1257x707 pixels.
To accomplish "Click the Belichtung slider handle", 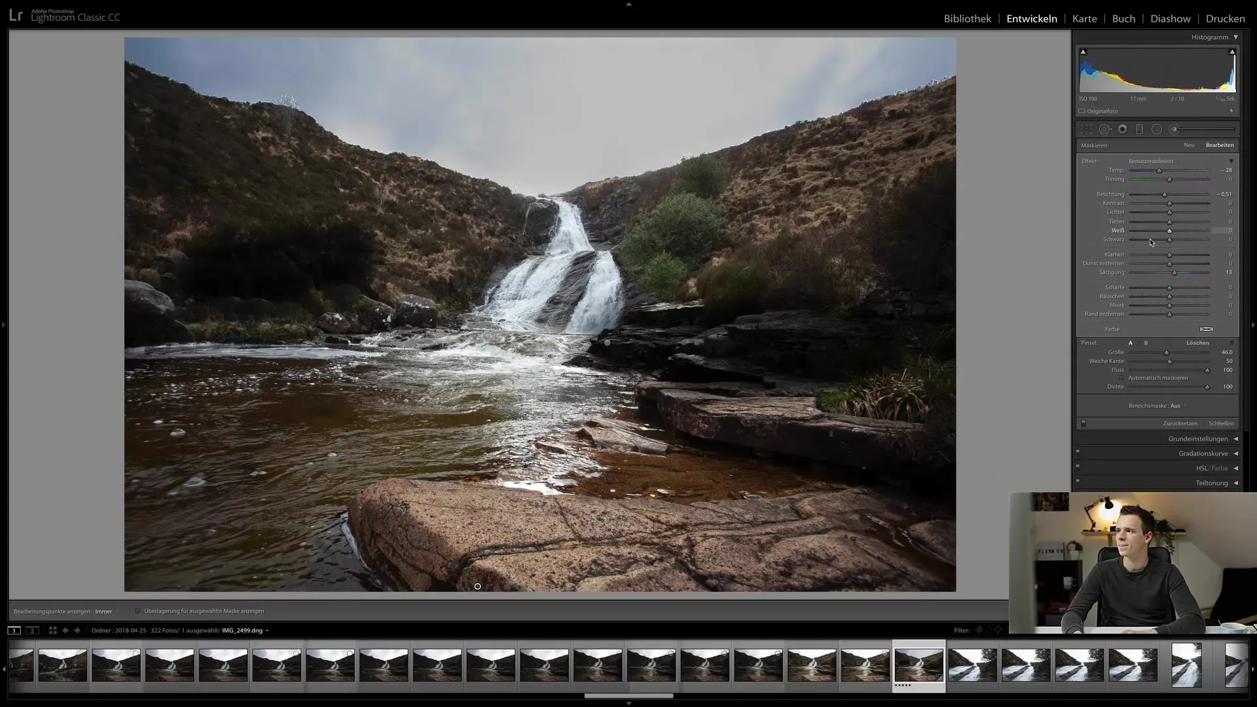I will pyautogui.click(x=1165, y=195).
